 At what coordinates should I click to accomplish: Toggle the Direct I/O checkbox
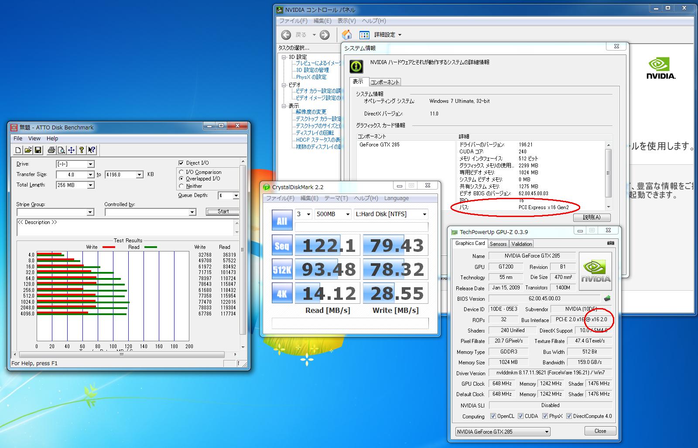pos(181,163)
